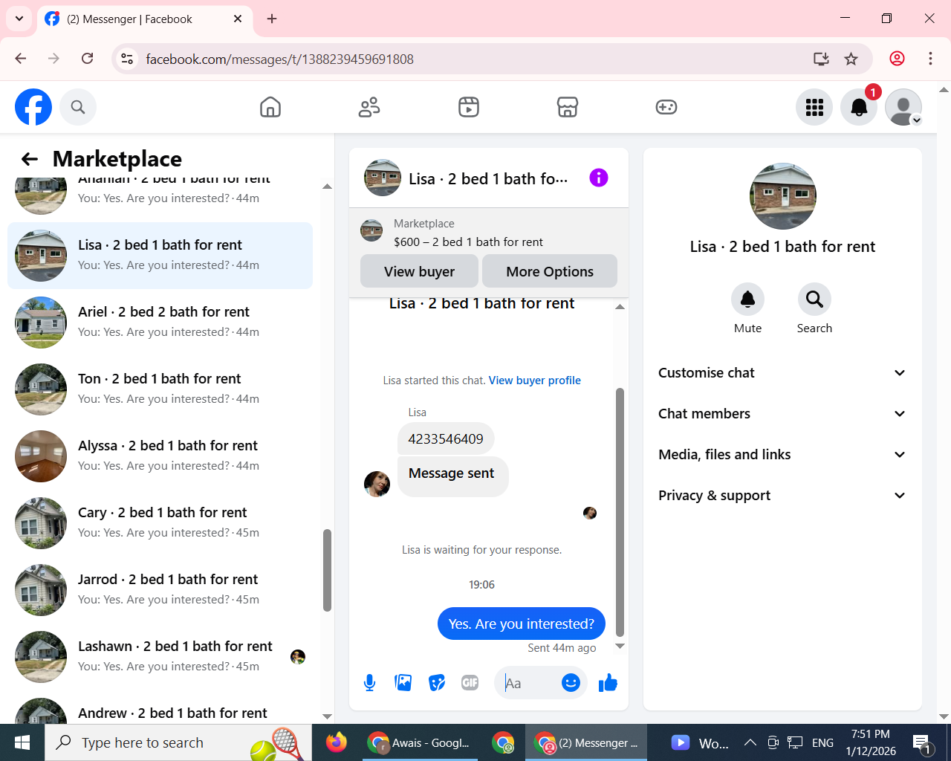Image resolution: width=951 pixels, height=761 pixels.
Task: Open the notifications bell icon
Action: (x=859, y=107)
